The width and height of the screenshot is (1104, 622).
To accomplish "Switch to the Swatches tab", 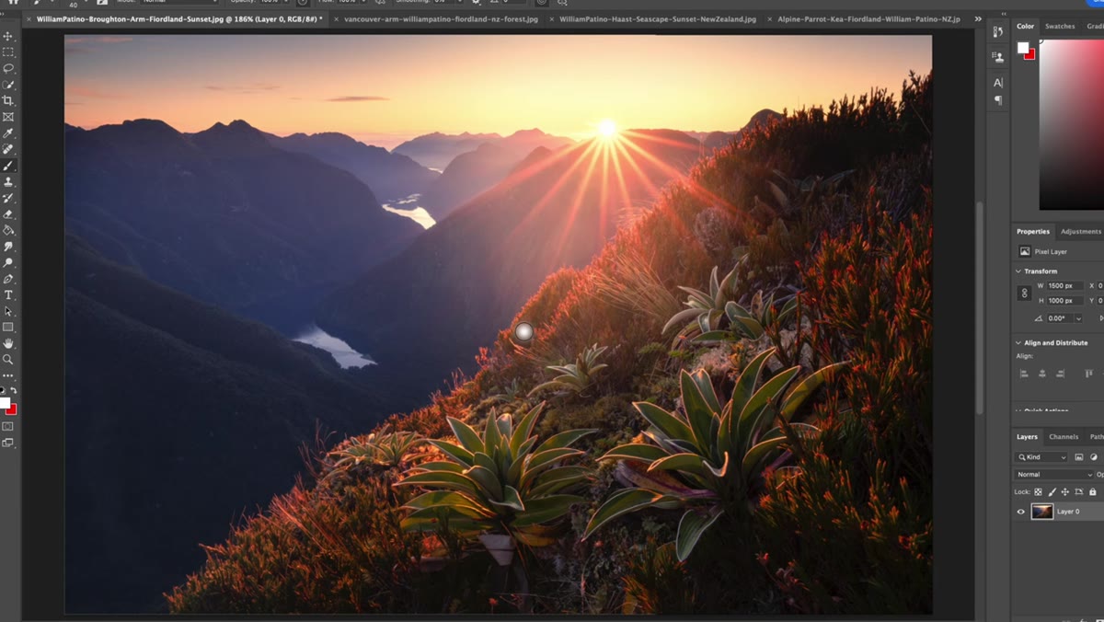I will [1060, 27].
